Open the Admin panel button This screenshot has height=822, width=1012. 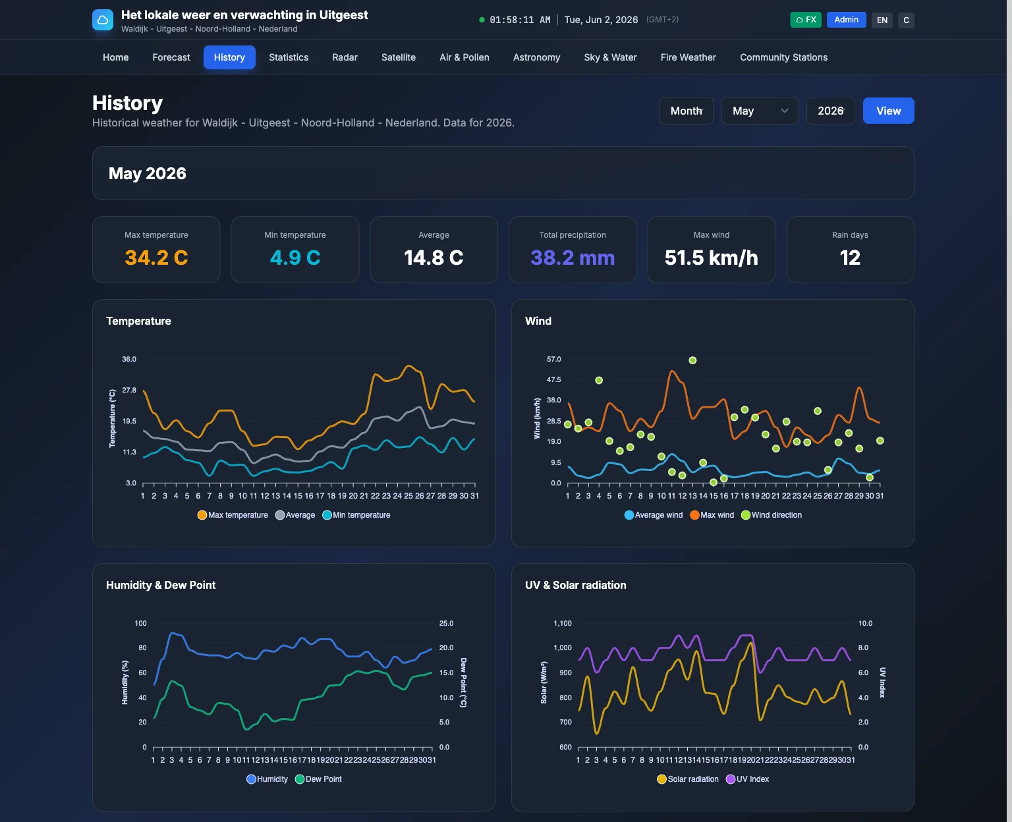click(846, 20)
